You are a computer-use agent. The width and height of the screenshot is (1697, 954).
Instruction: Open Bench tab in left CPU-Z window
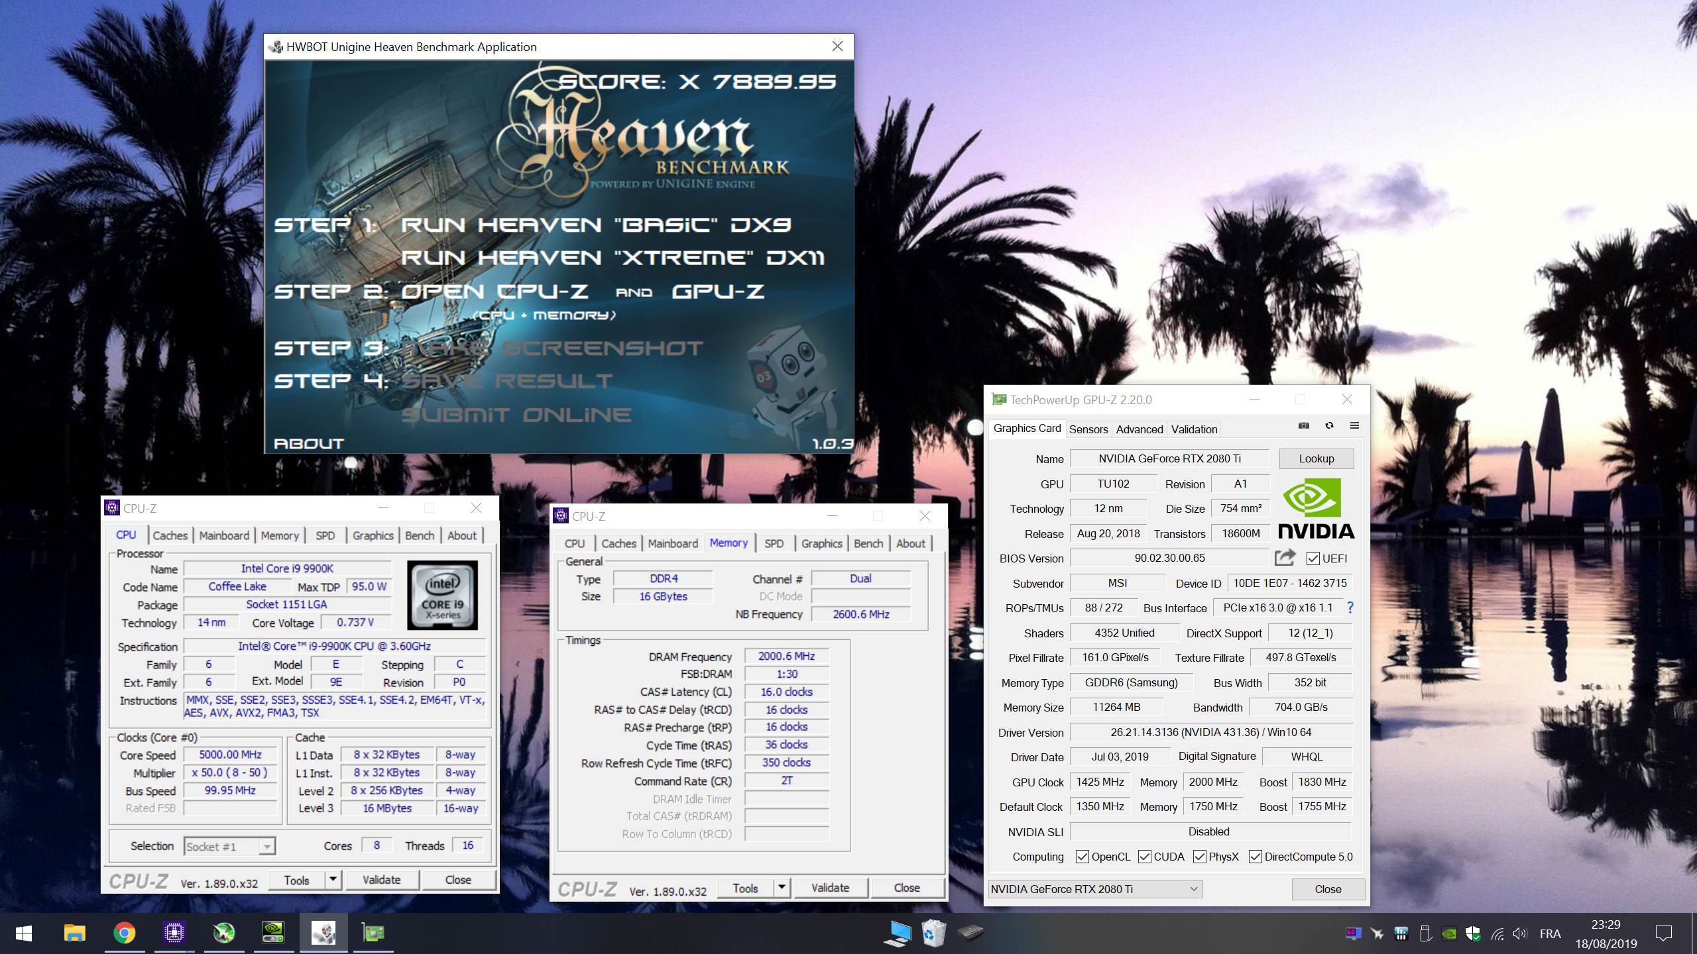[420, 535]
